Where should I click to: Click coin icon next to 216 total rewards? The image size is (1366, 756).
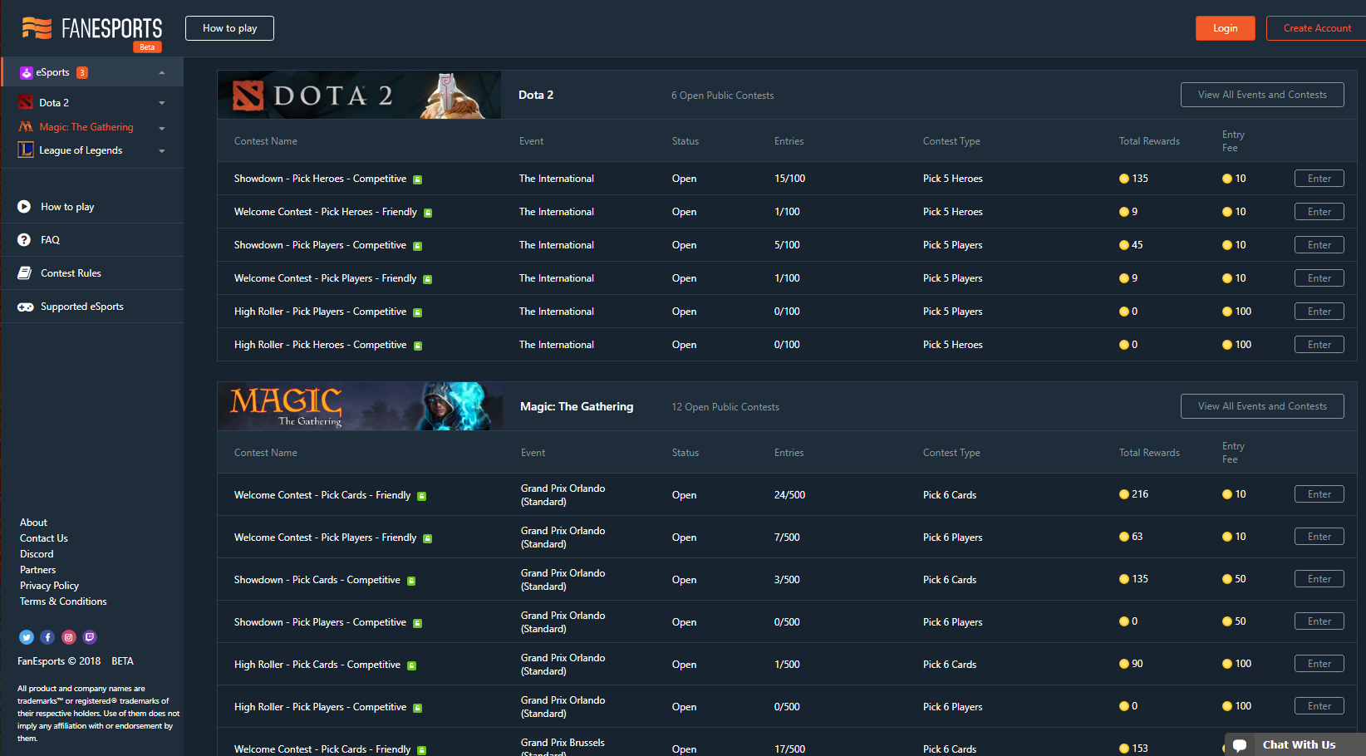(1124, 494)
